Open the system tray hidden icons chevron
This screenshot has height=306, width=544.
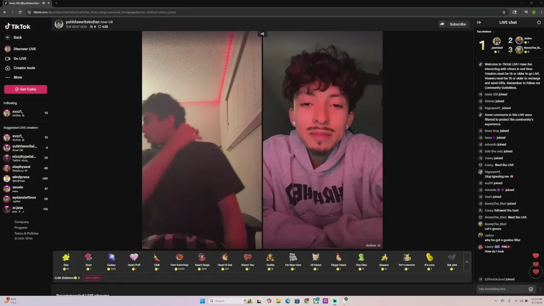(496, 301)
